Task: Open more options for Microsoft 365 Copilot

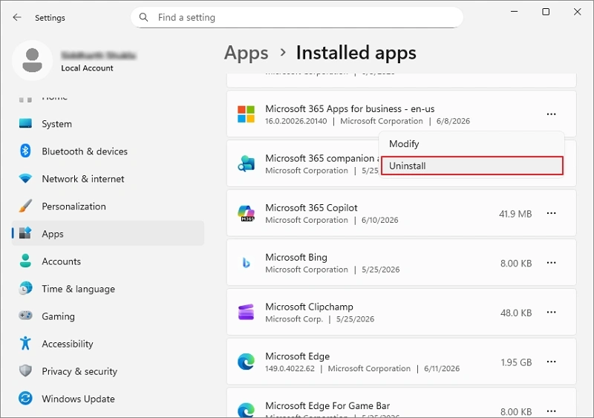Action: click(x=551, y=213)
